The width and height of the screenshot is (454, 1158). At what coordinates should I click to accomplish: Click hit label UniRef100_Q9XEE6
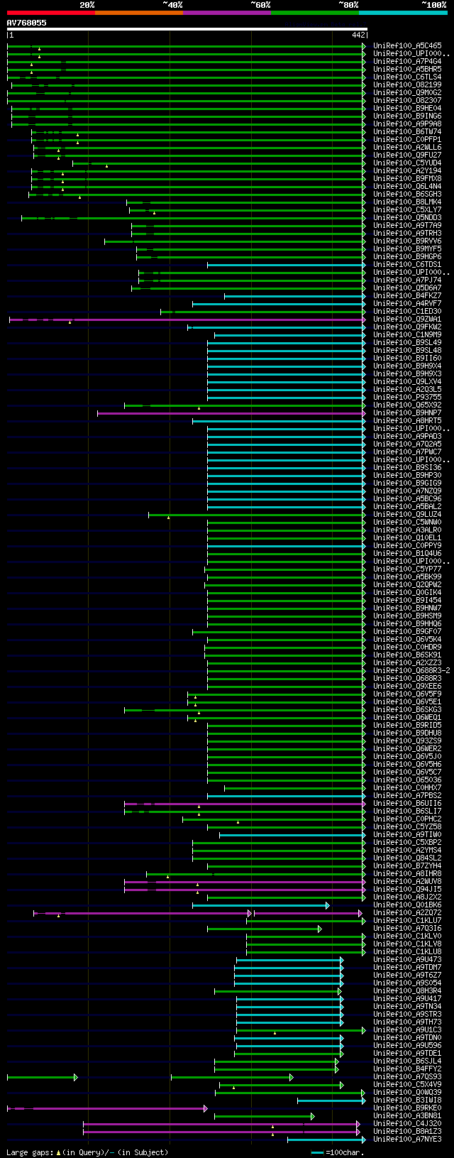(x=407, y=687)
